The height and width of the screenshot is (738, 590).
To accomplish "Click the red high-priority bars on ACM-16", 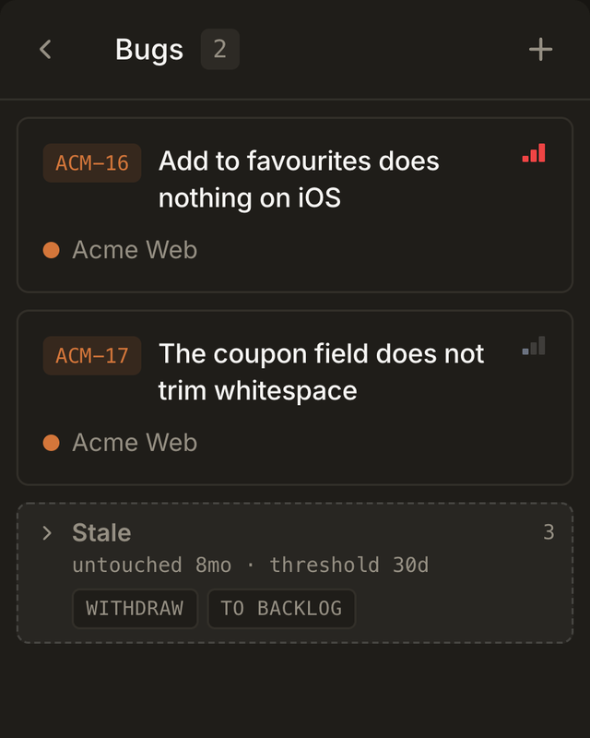I will pyautogui.click(x=534, y=153).
